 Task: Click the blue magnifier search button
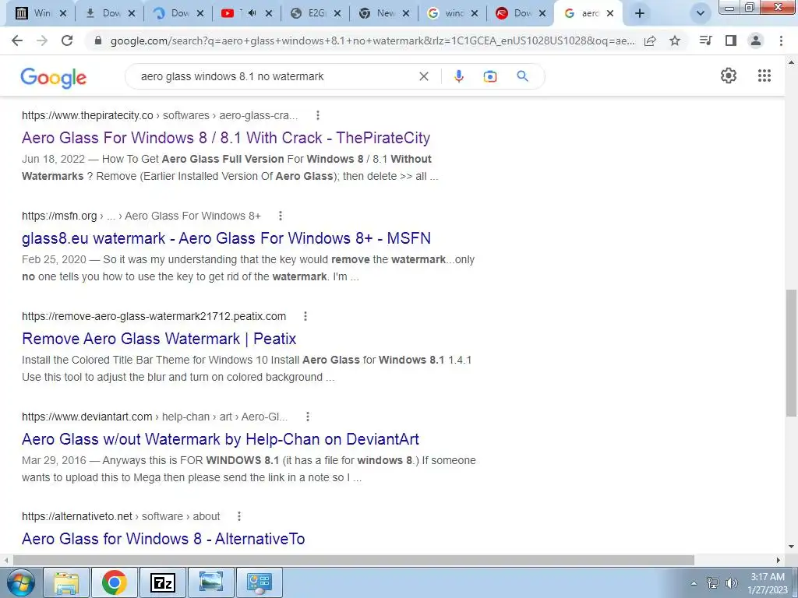[x=522, y=76]
